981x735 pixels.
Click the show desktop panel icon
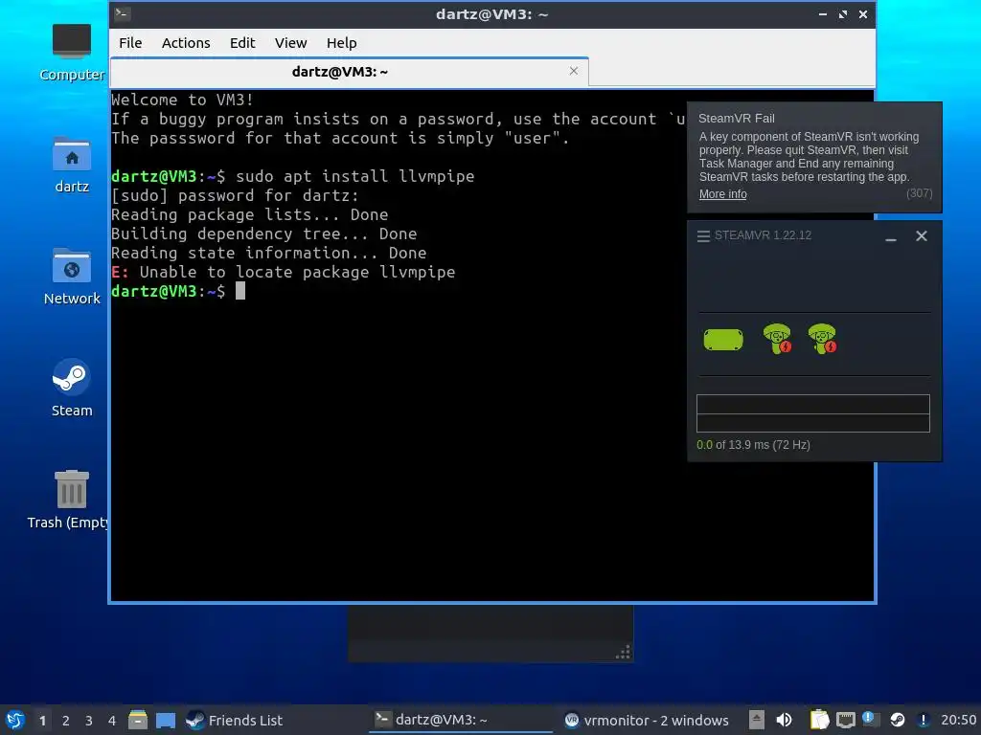[x=165, y=721]
